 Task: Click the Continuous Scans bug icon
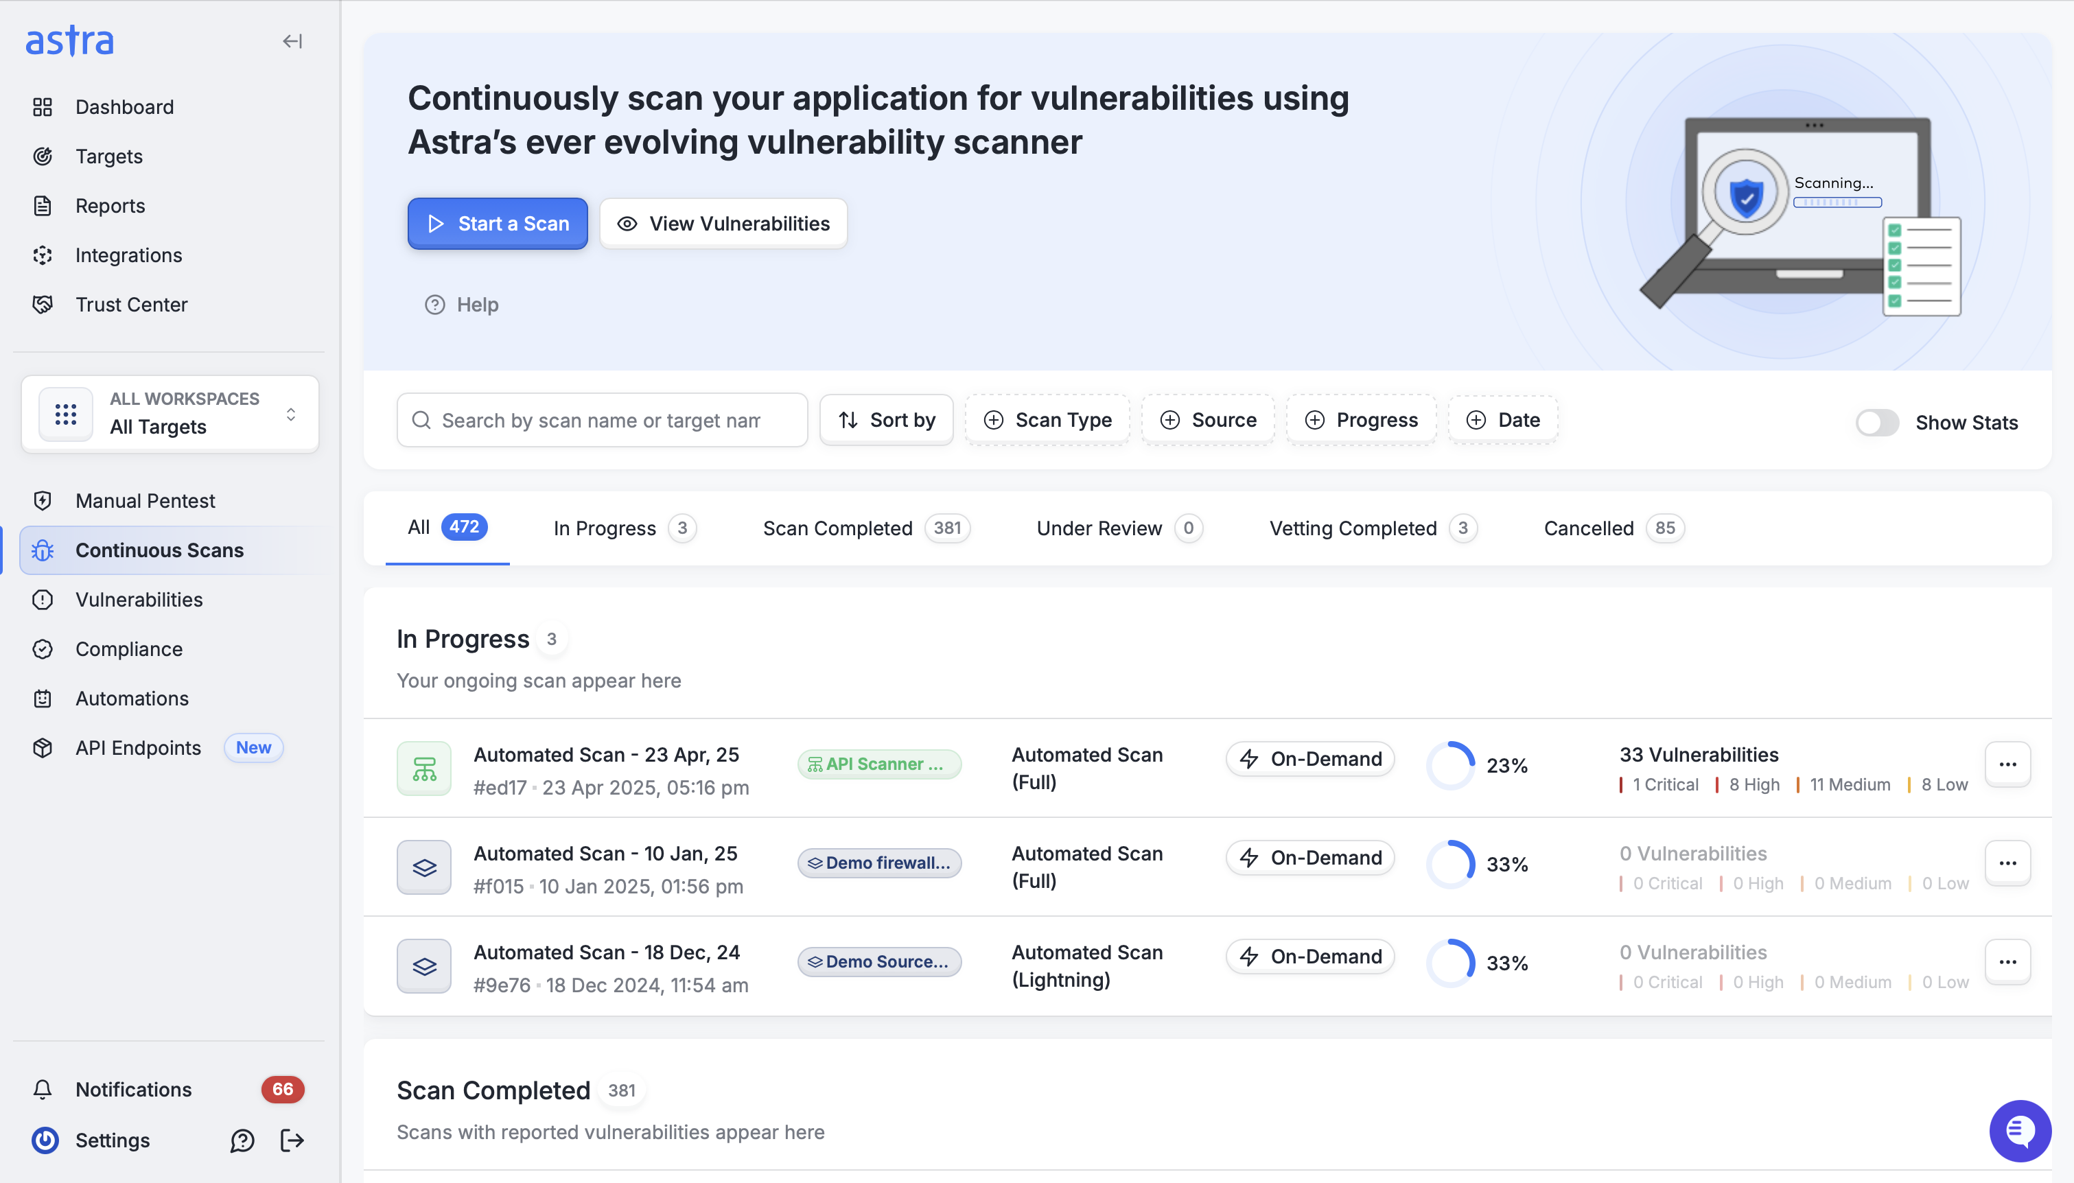[43, 550]
